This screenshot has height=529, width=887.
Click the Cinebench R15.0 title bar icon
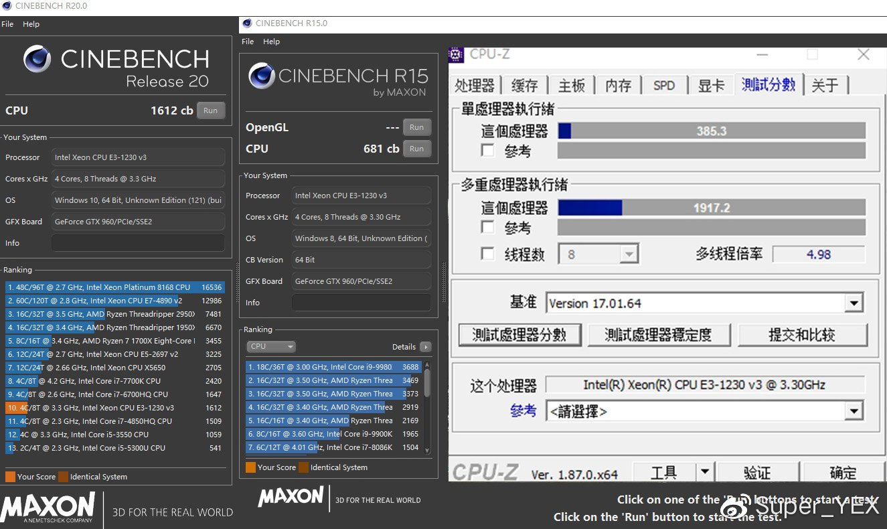pos(247,23)
